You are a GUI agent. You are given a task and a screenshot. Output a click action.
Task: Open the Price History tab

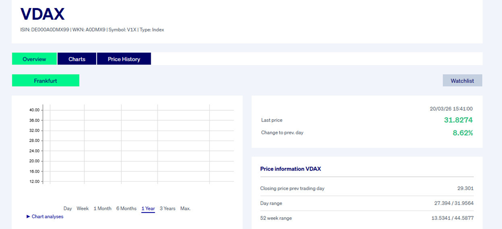pyautogui.click(x=124, y=59)
